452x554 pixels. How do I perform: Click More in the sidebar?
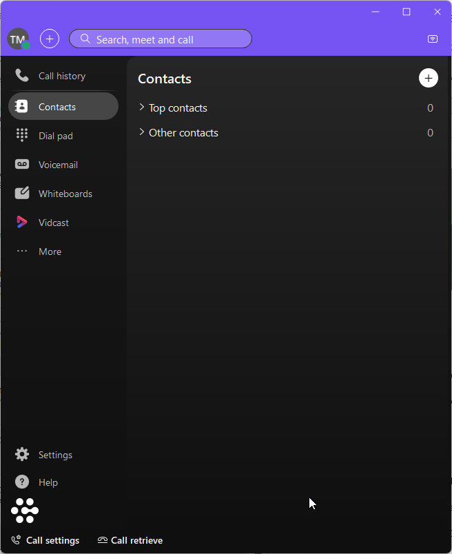[63, 252]
